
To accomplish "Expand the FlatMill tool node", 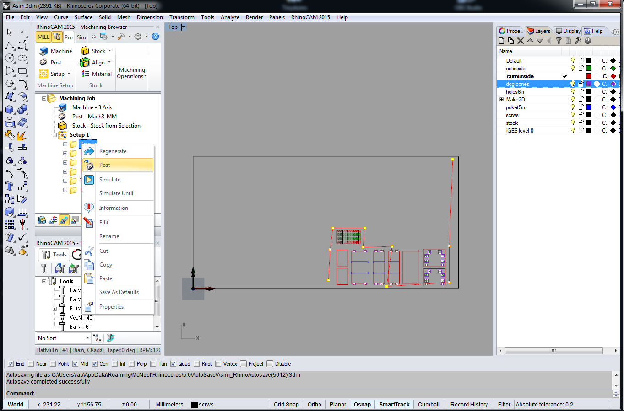I will point(54,309).
